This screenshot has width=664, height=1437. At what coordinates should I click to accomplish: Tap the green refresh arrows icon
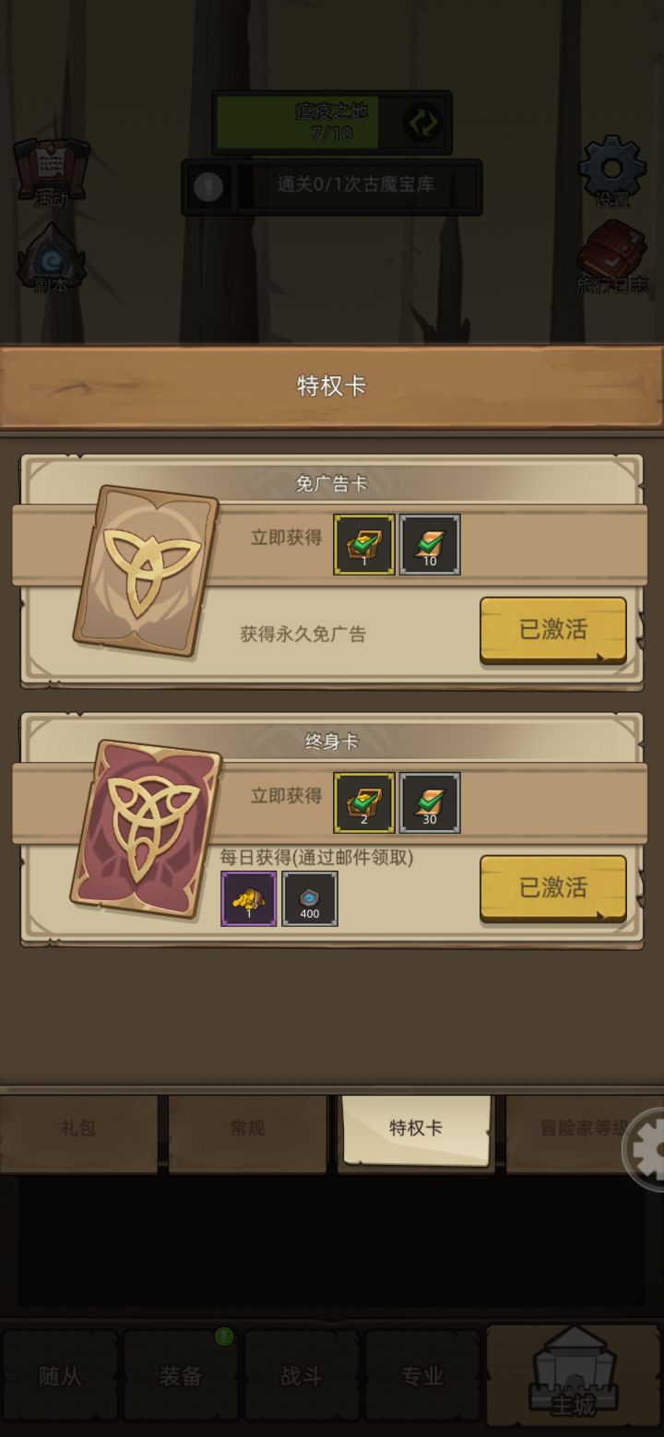pyautogui.click(x=422, y=123)
